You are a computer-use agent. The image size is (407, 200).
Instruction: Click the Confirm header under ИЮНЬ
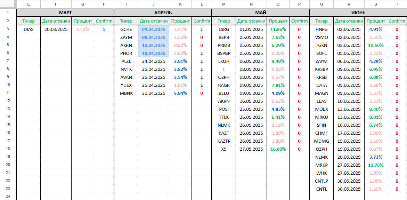click(x=397, y=21)
